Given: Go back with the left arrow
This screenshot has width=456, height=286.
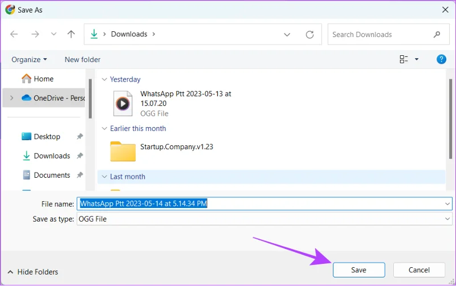Looking at the screenshot, I should [14, 34].
